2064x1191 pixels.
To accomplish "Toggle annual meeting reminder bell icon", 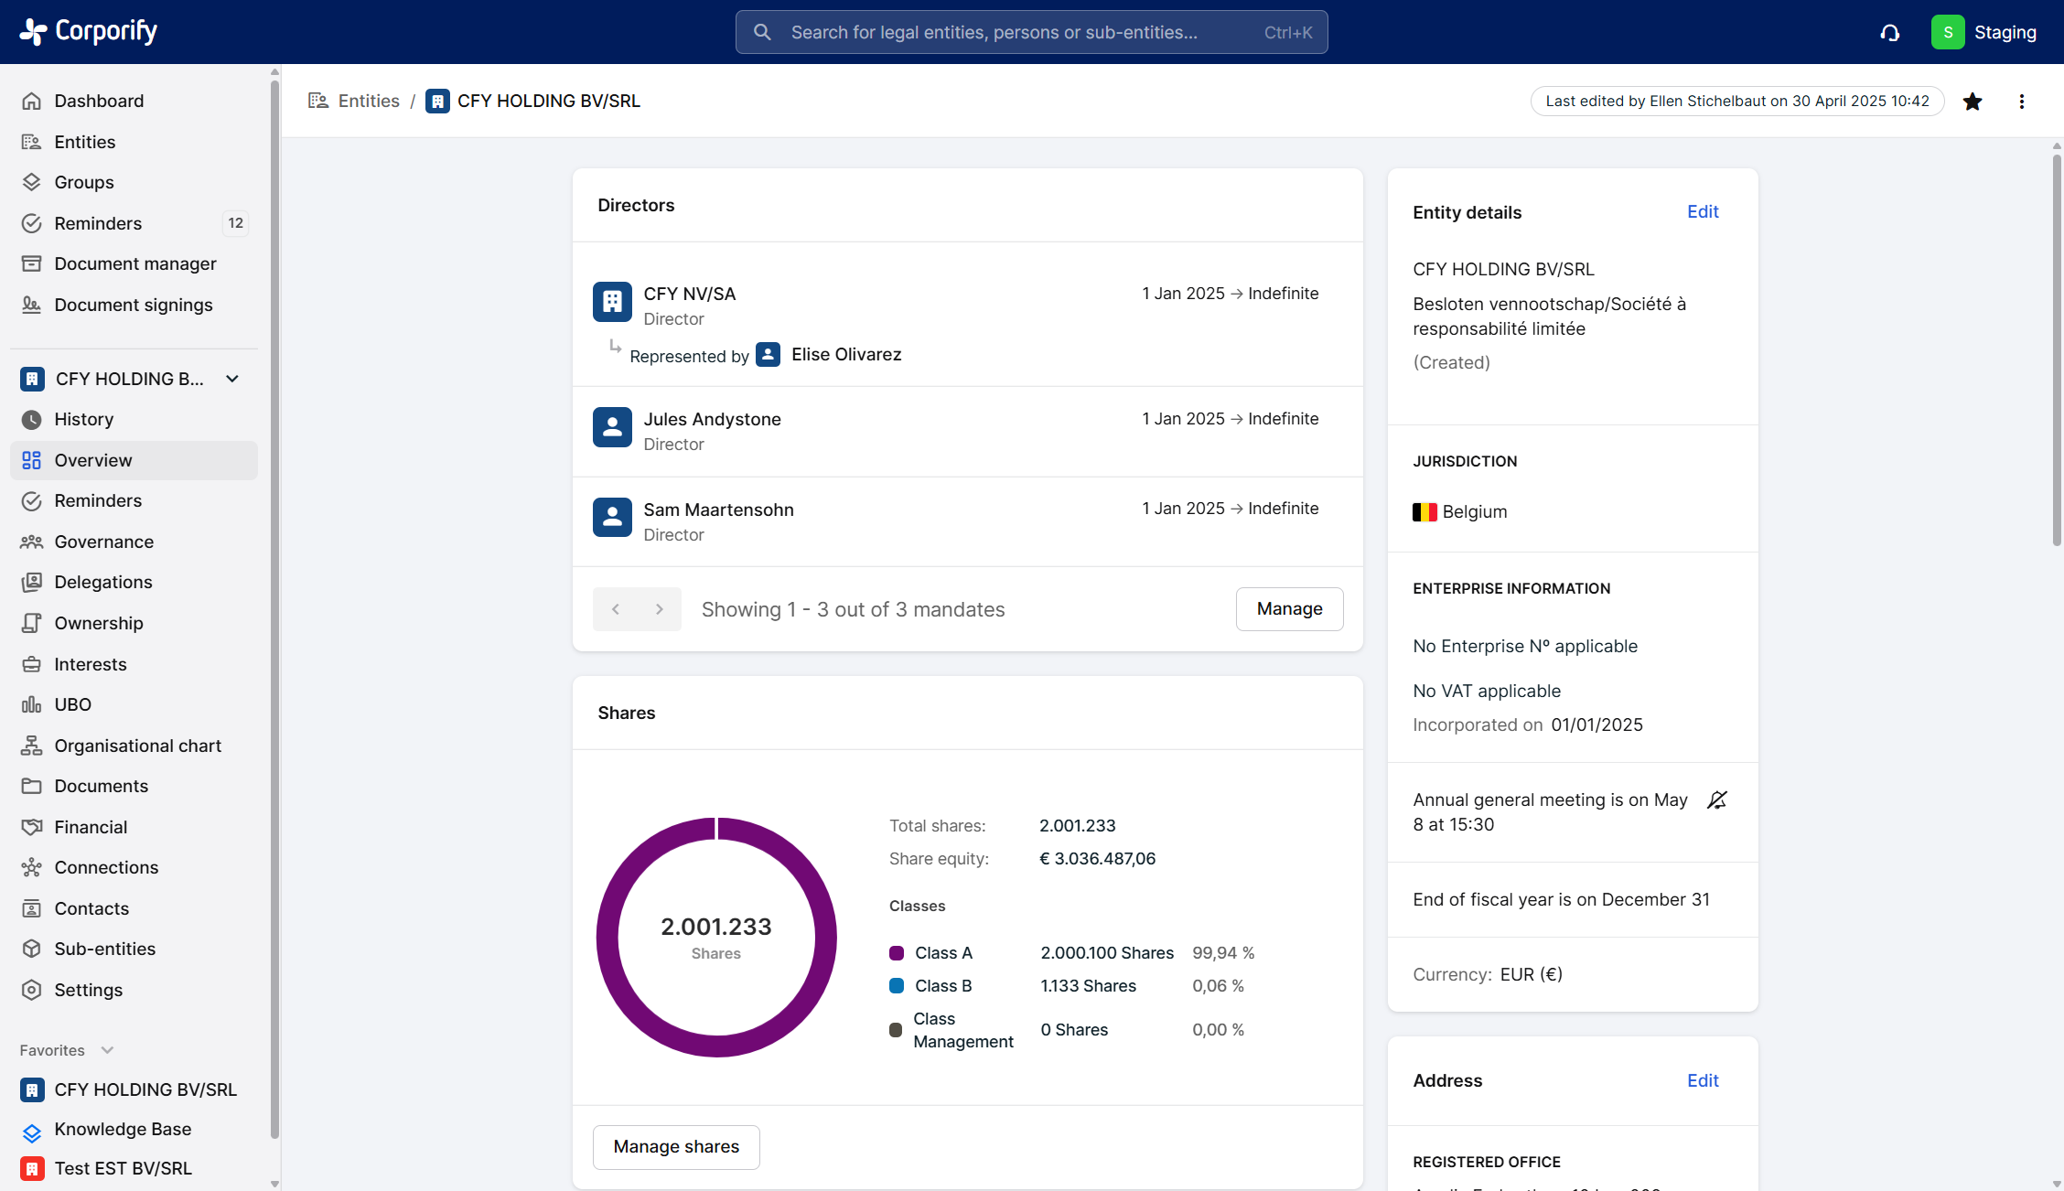I will click(x=1717, y=800).
